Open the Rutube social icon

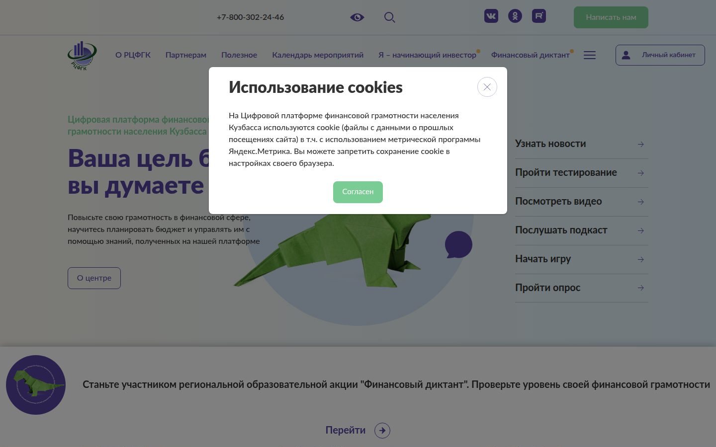539,16
